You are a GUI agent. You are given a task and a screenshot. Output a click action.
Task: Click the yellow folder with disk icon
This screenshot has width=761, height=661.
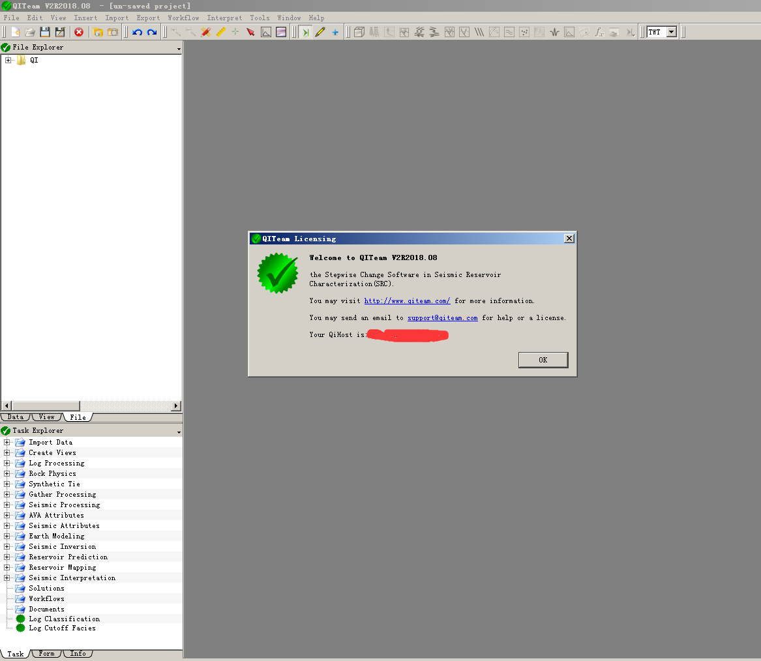[x=98, y=32]
